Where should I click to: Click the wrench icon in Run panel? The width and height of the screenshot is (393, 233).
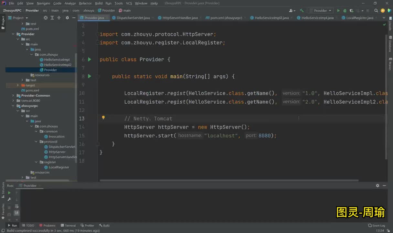click(x=9, y=199)
